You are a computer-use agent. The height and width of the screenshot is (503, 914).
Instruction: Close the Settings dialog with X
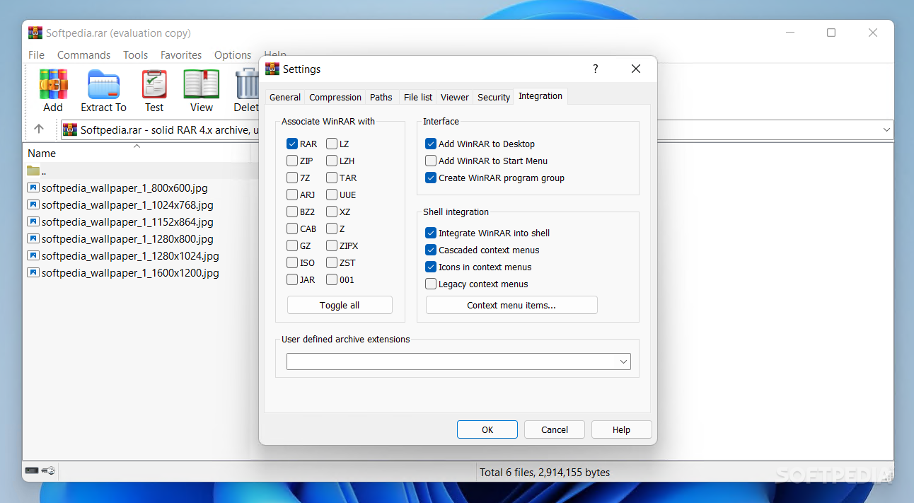(x=636, y=69)
